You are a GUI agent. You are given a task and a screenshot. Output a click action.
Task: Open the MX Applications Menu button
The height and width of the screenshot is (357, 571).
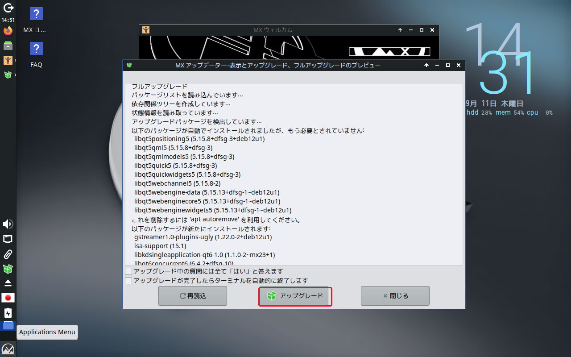[8, 349]
